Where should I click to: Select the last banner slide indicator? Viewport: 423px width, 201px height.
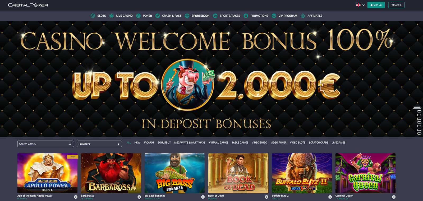419,133
